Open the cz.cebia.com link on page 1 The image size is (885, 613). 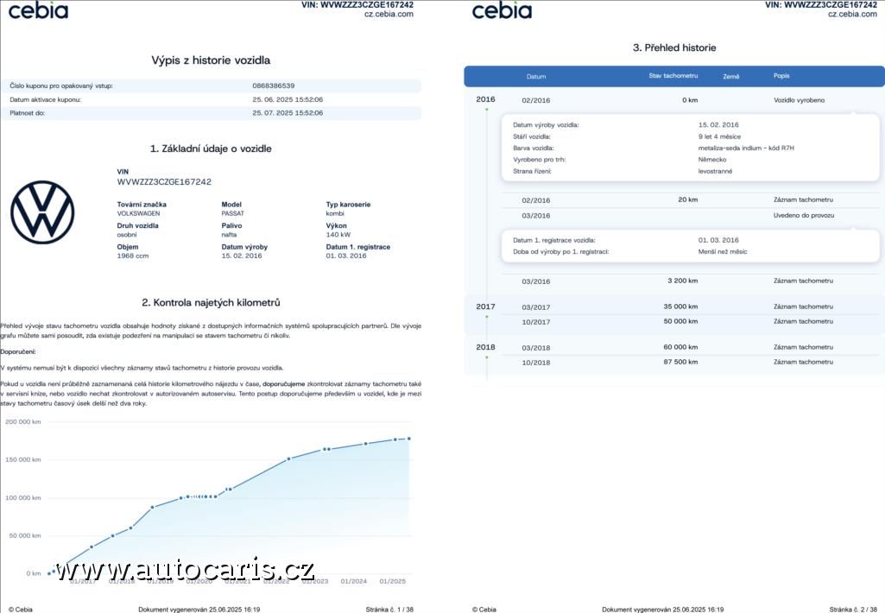(389, 14)
